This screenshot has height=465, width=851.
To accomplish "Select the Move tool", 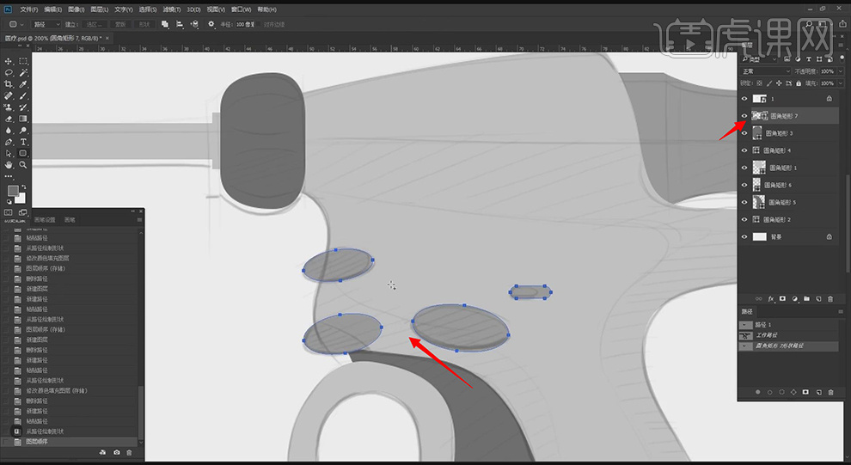I will click(x=8, y=61).
